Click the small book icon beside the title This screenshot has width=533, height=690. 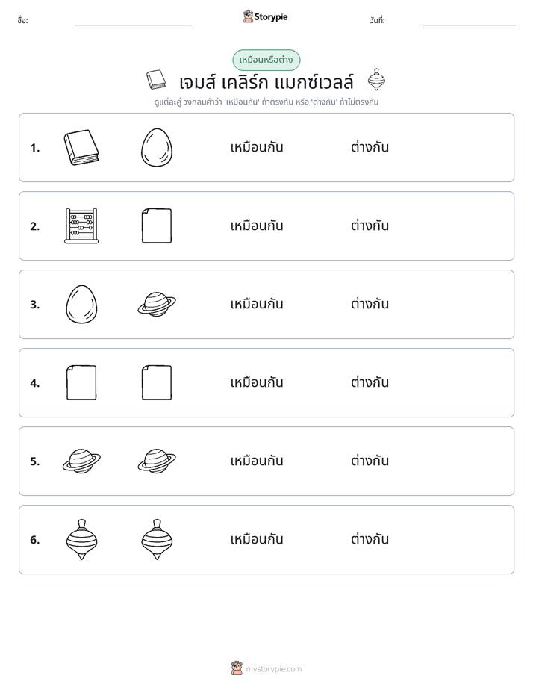pos(156,80)
